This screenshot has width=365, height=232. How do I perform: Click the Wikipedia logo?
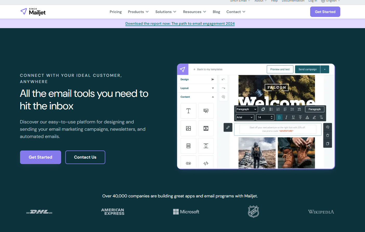pos(321,212)
